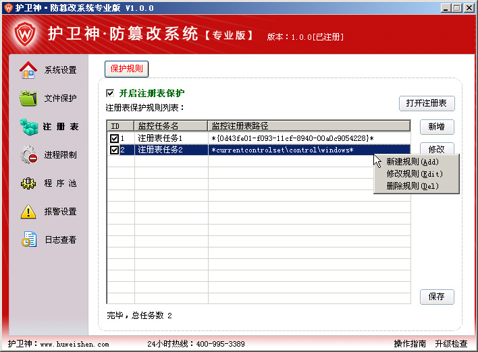478x352 pixels.
Task: Open the Process Restriction gear icon
Action: coord(28,155)
